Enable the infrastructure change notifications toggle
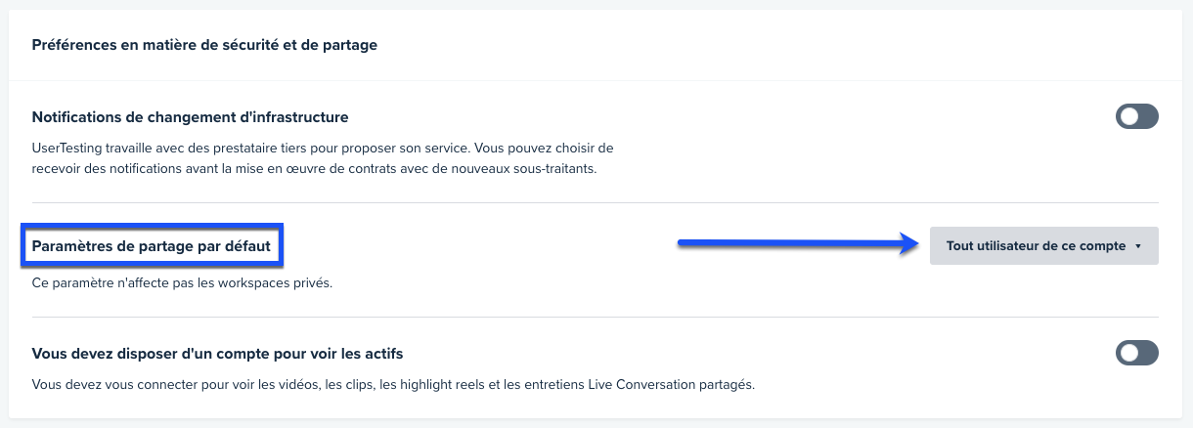 click(1136, 117)
